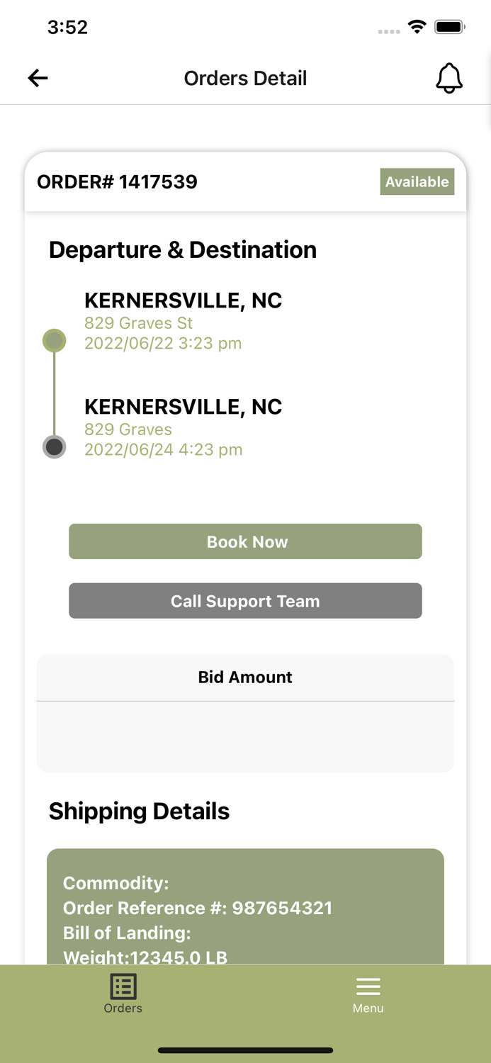Select destination address 829 Graves

(x=128, y=429)
